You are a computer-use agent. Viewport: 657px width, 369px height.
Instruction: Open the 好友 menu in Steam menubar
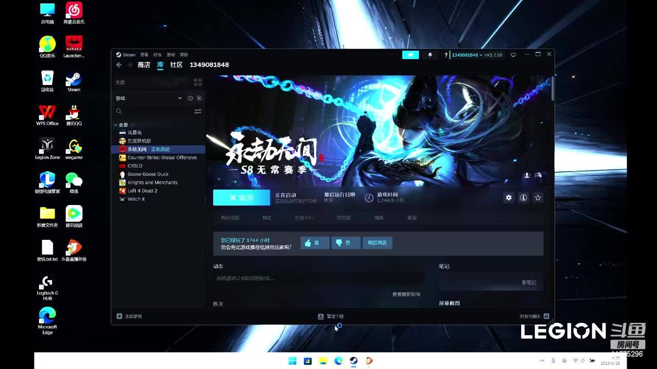[158, 55]
